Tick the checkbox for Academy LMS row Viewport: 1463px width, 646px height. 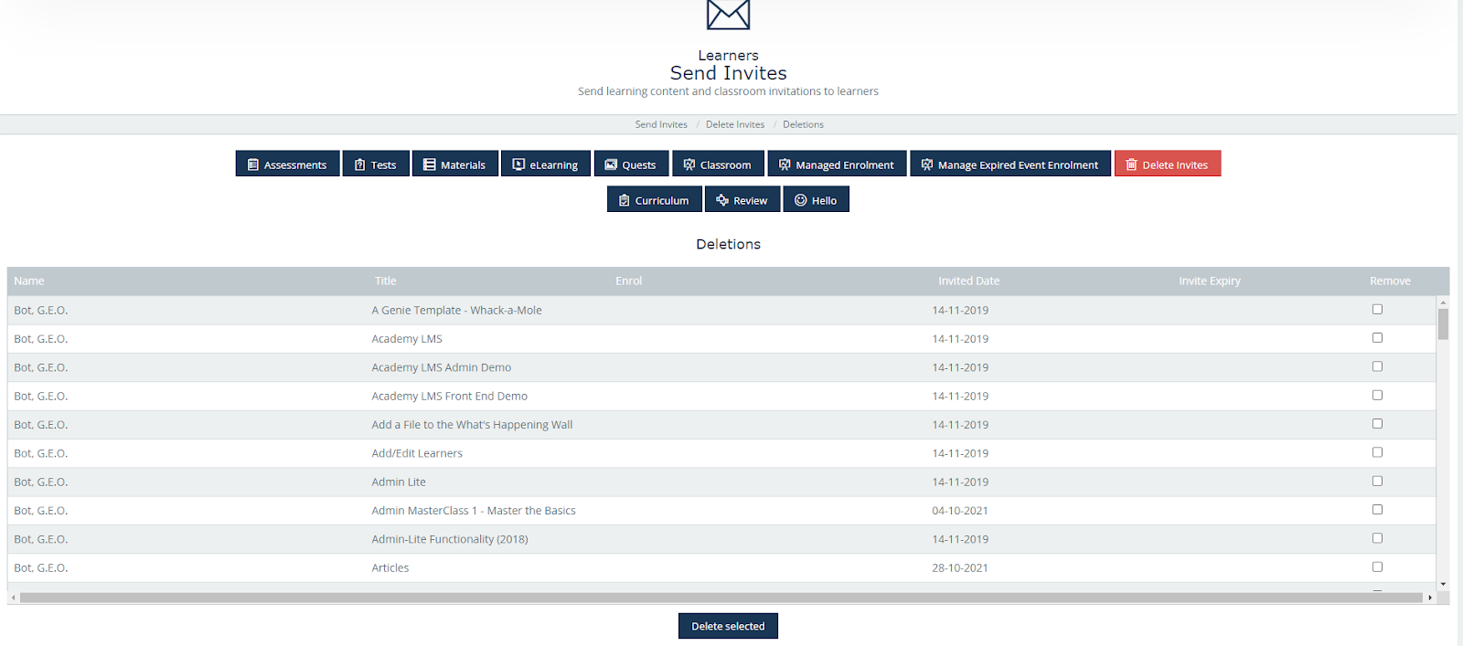pos(1377,338)
